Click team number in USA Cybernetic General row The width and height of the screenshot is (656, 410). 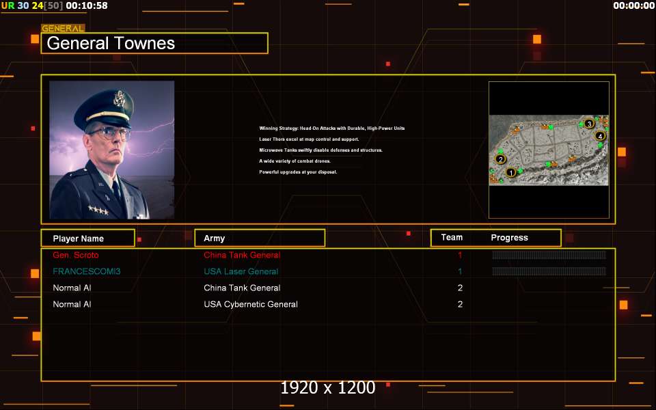pyautogui.click(x=460, y=304)
